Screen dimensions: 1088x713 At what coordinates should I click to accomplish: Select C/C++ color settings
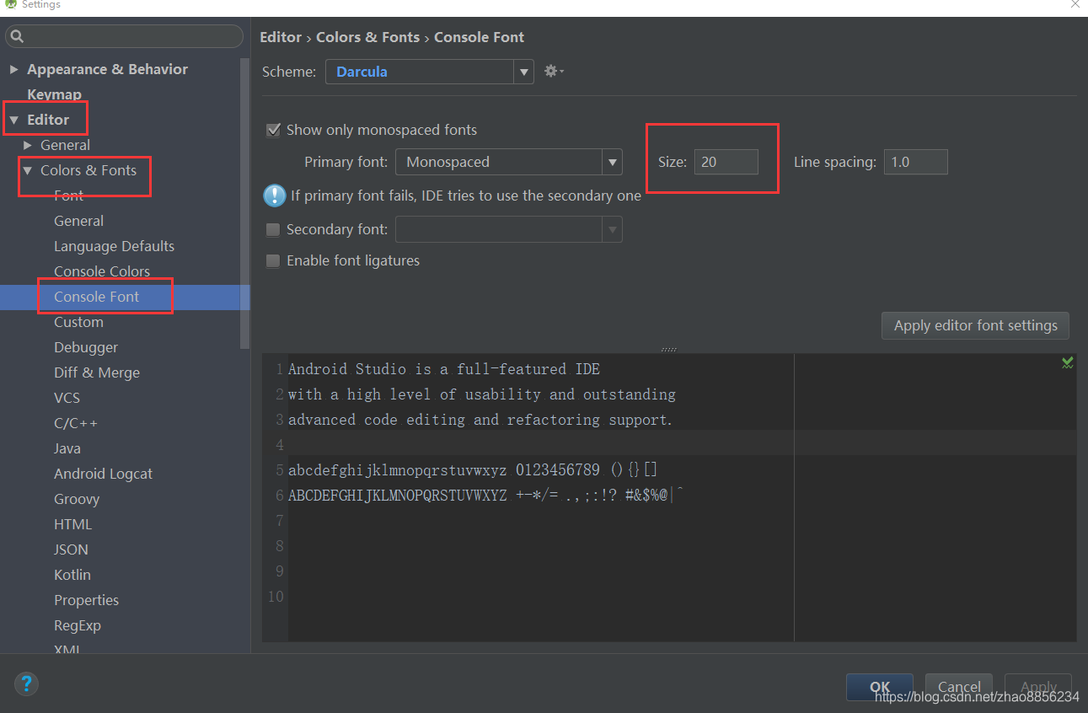coord(76,423)
